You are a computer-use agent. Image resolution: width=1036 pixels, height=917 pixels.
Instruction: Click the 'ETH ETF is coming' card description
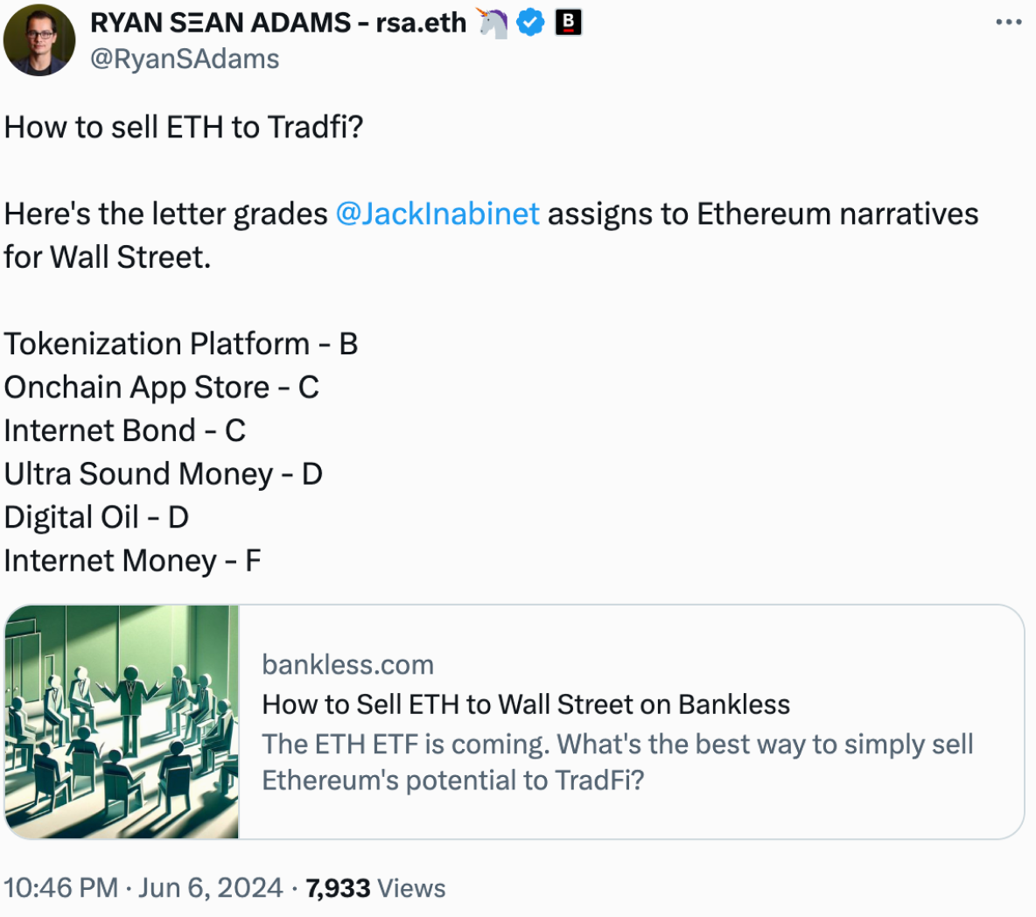click(x=618, y=762)
